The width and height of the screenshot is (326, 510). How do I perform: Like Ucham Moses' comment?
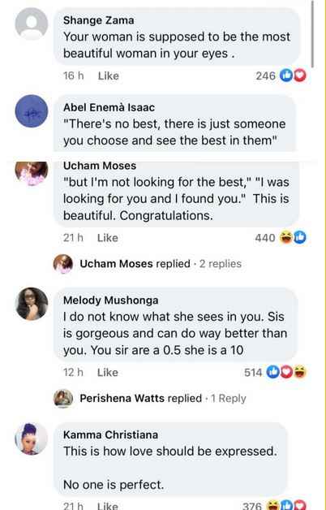click(108, 238)
